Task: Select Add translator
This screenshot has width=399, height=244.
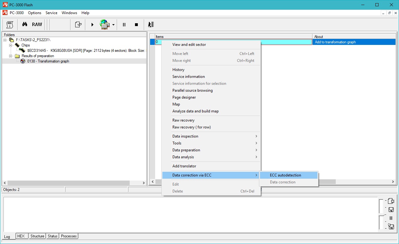Action: (x=211, y=166)
